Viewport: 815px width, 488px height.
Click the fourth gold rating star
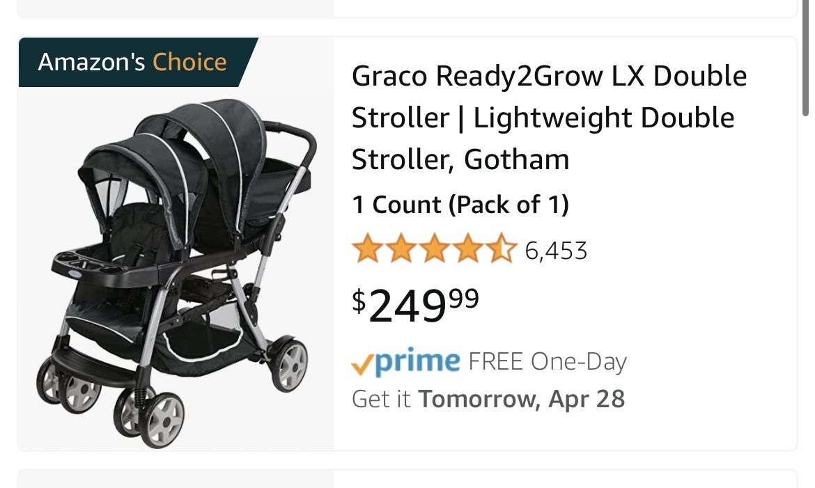468,248
